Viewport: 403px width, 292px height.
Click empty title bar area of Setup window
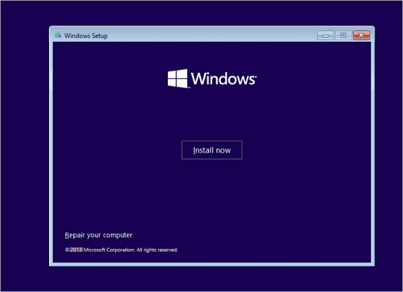(212, 35)
